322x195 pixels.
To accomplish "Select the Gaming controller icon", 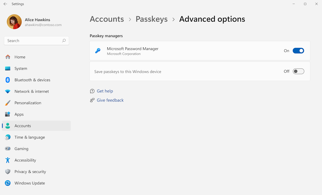I will pos(8,149).
